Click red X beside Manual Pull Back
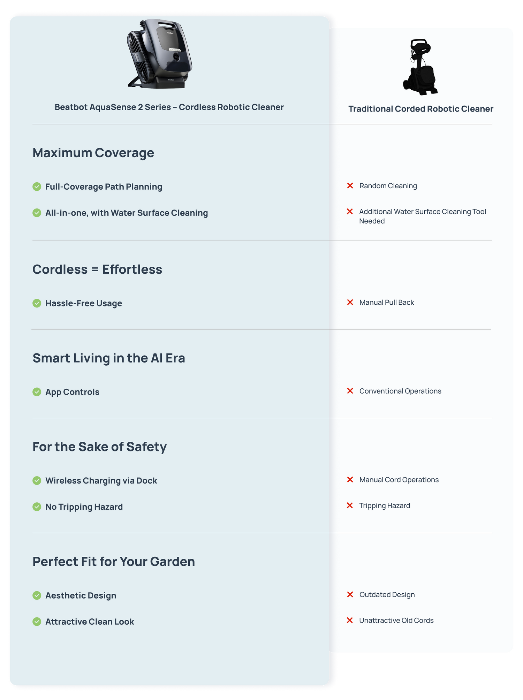The width and height of the screenshot is (523, 700). point(350,302)
